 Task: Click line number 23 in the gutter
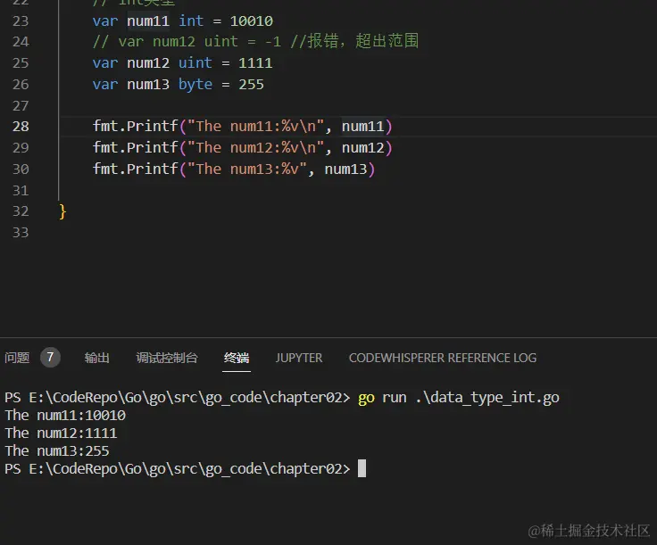coord(21,21)
